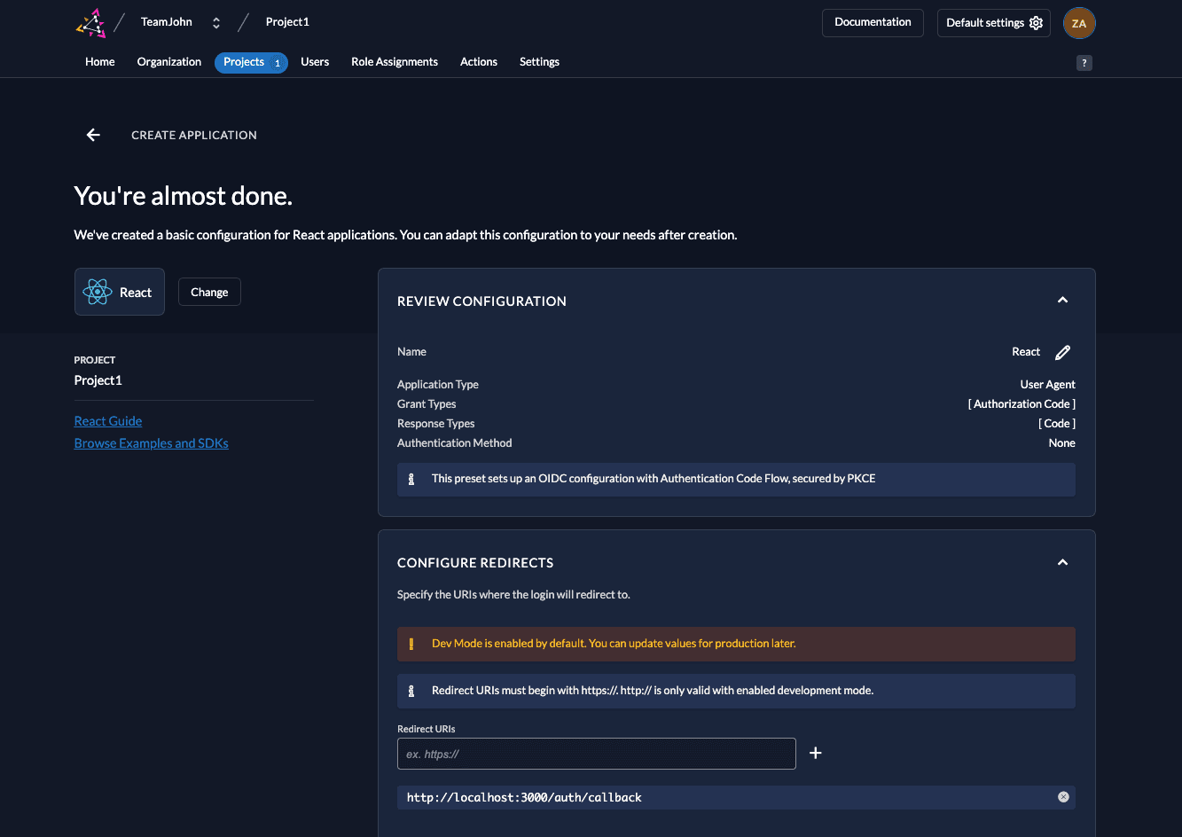Collapse the REVIEW CONFIGURATION section
Viewport: 1182px width, 837px height.
1062,300
